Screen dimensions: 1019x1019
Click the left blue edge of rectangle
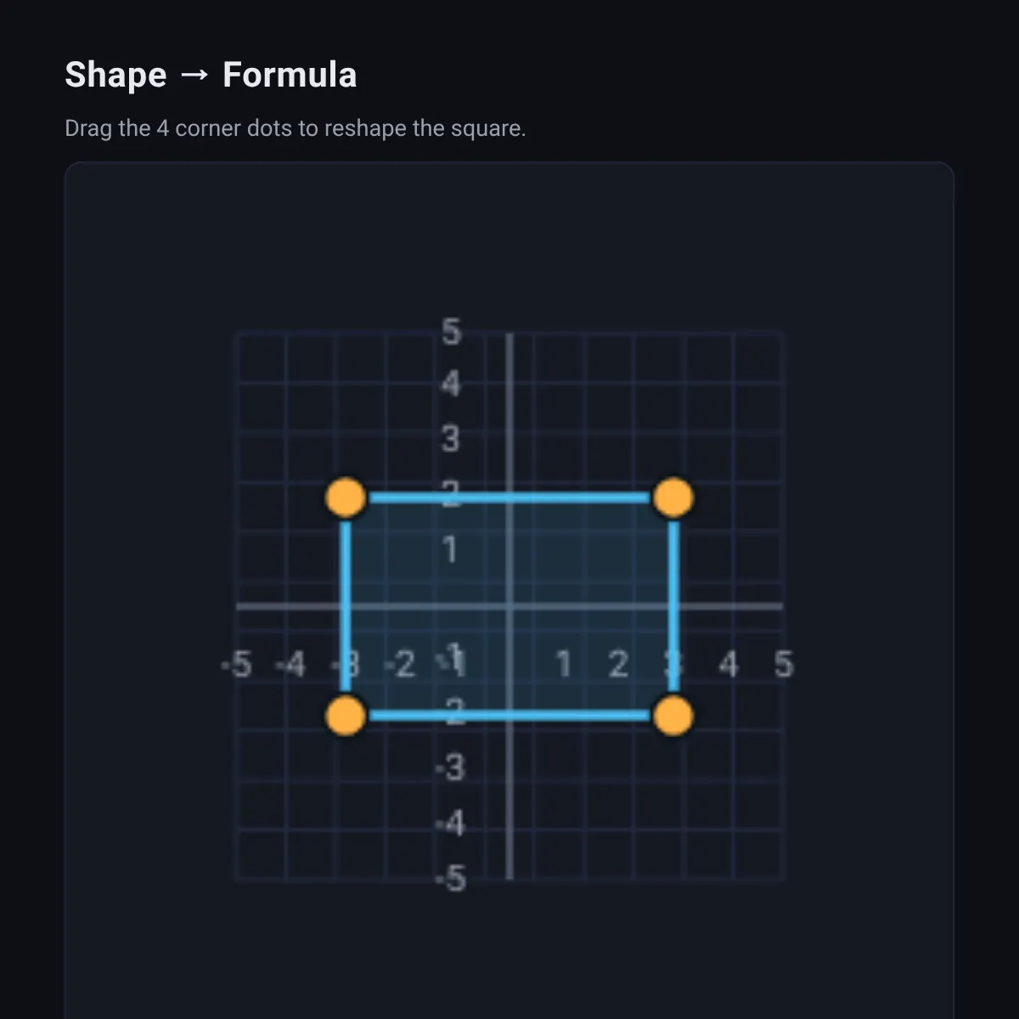coord(346,606)
